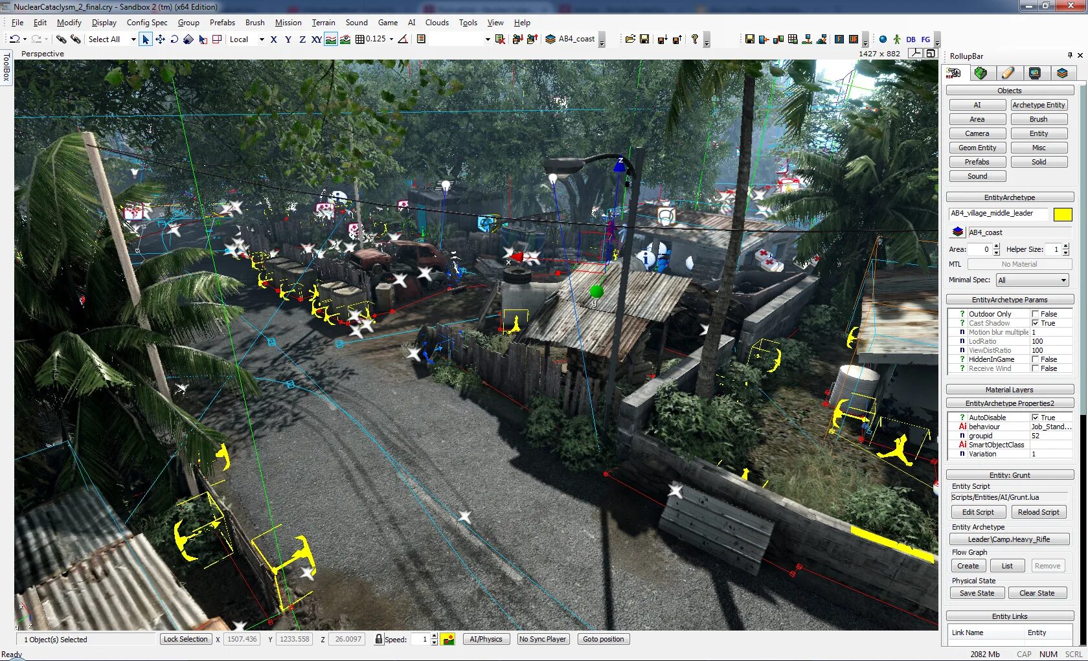The height and width of the screenshot is (661, 1088).
Task: Lock movement to the X axis
Action: click(274, 39)
